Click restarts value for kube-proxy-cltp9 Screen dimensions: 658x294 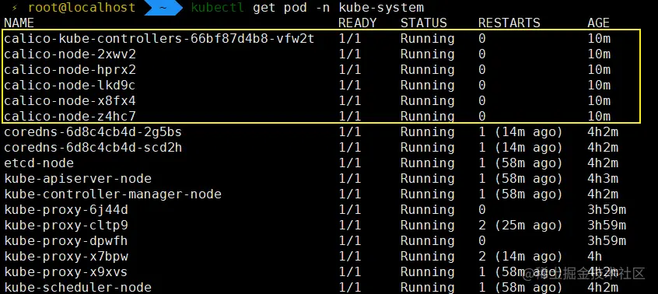(520, 226)
